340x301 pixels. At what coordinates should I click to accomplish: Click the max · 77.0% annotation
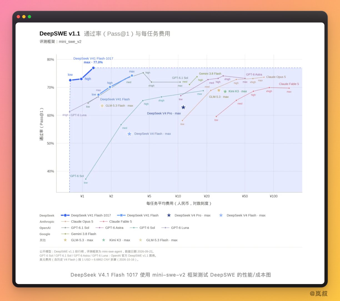pyautogui.click(x=93, y=62)
